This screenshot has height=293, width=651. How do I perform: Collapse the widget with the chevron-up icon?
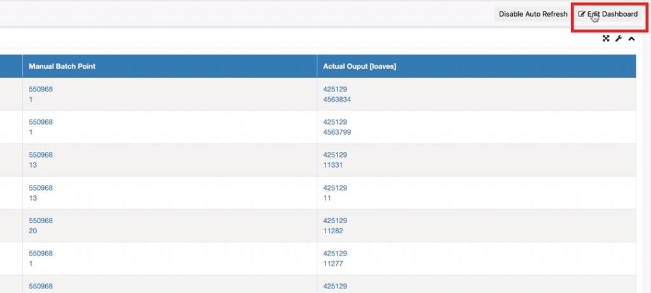click(x=631, y=39)
